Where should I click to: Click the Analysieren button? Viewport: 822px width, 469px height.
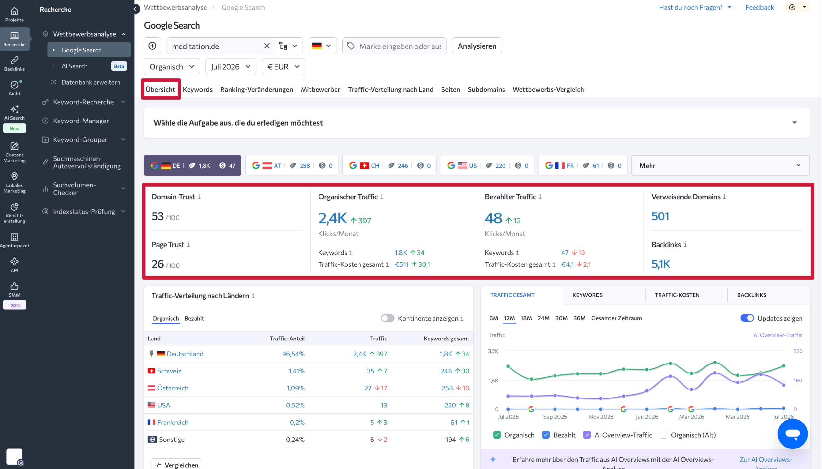point(477,46)
